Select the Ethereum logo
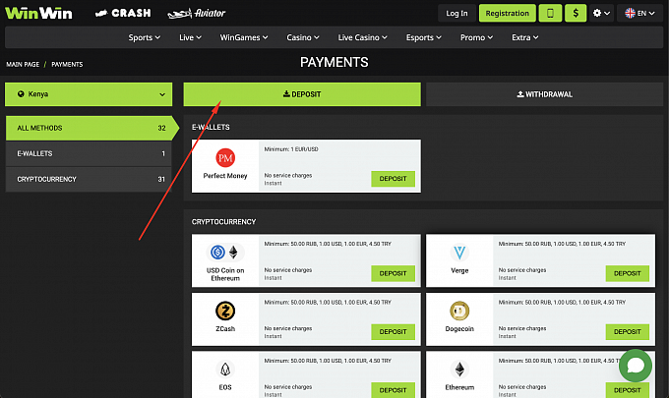This screenshot has height=398, width=669. (x=459, y=370)
